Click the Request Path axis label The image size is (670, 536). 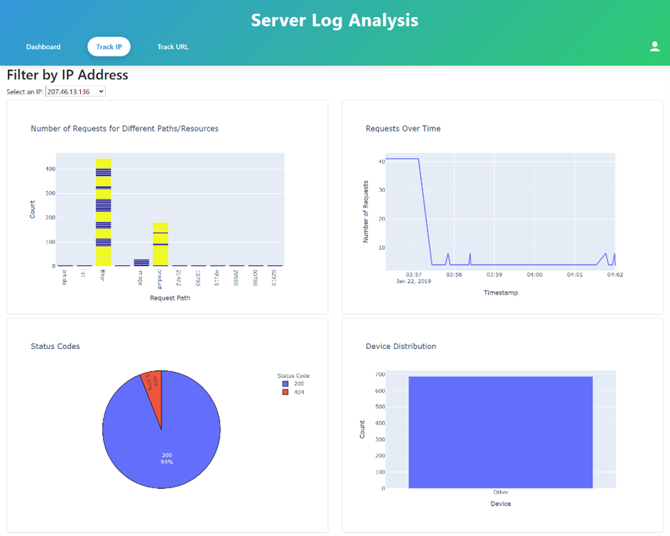[170, 298]
